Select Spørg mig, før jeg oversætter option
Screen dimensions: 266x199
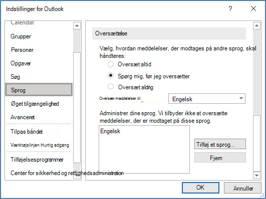pyautogui.click(x=111, y=75)
